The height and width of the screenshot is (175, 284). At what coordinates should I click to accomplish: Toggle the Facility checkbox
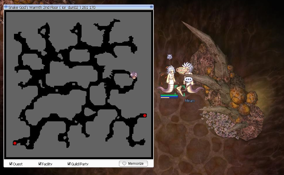coord(40,164)
